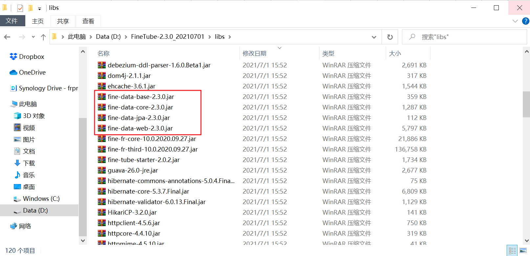Open Customize Quick Access Toolbar dropdown
530x256 pixels.
pos(39,9)
